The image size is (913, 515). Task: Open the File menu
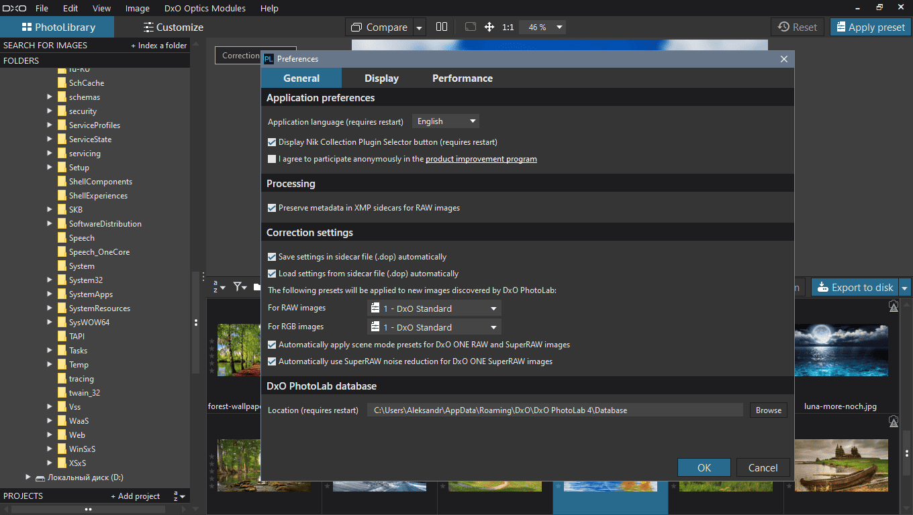(x=42, y=9)
